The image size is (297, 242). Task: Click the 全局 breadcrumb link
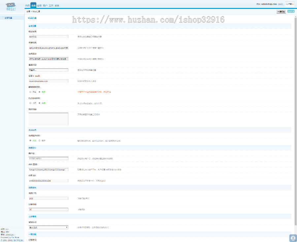[x=28, y=12]
